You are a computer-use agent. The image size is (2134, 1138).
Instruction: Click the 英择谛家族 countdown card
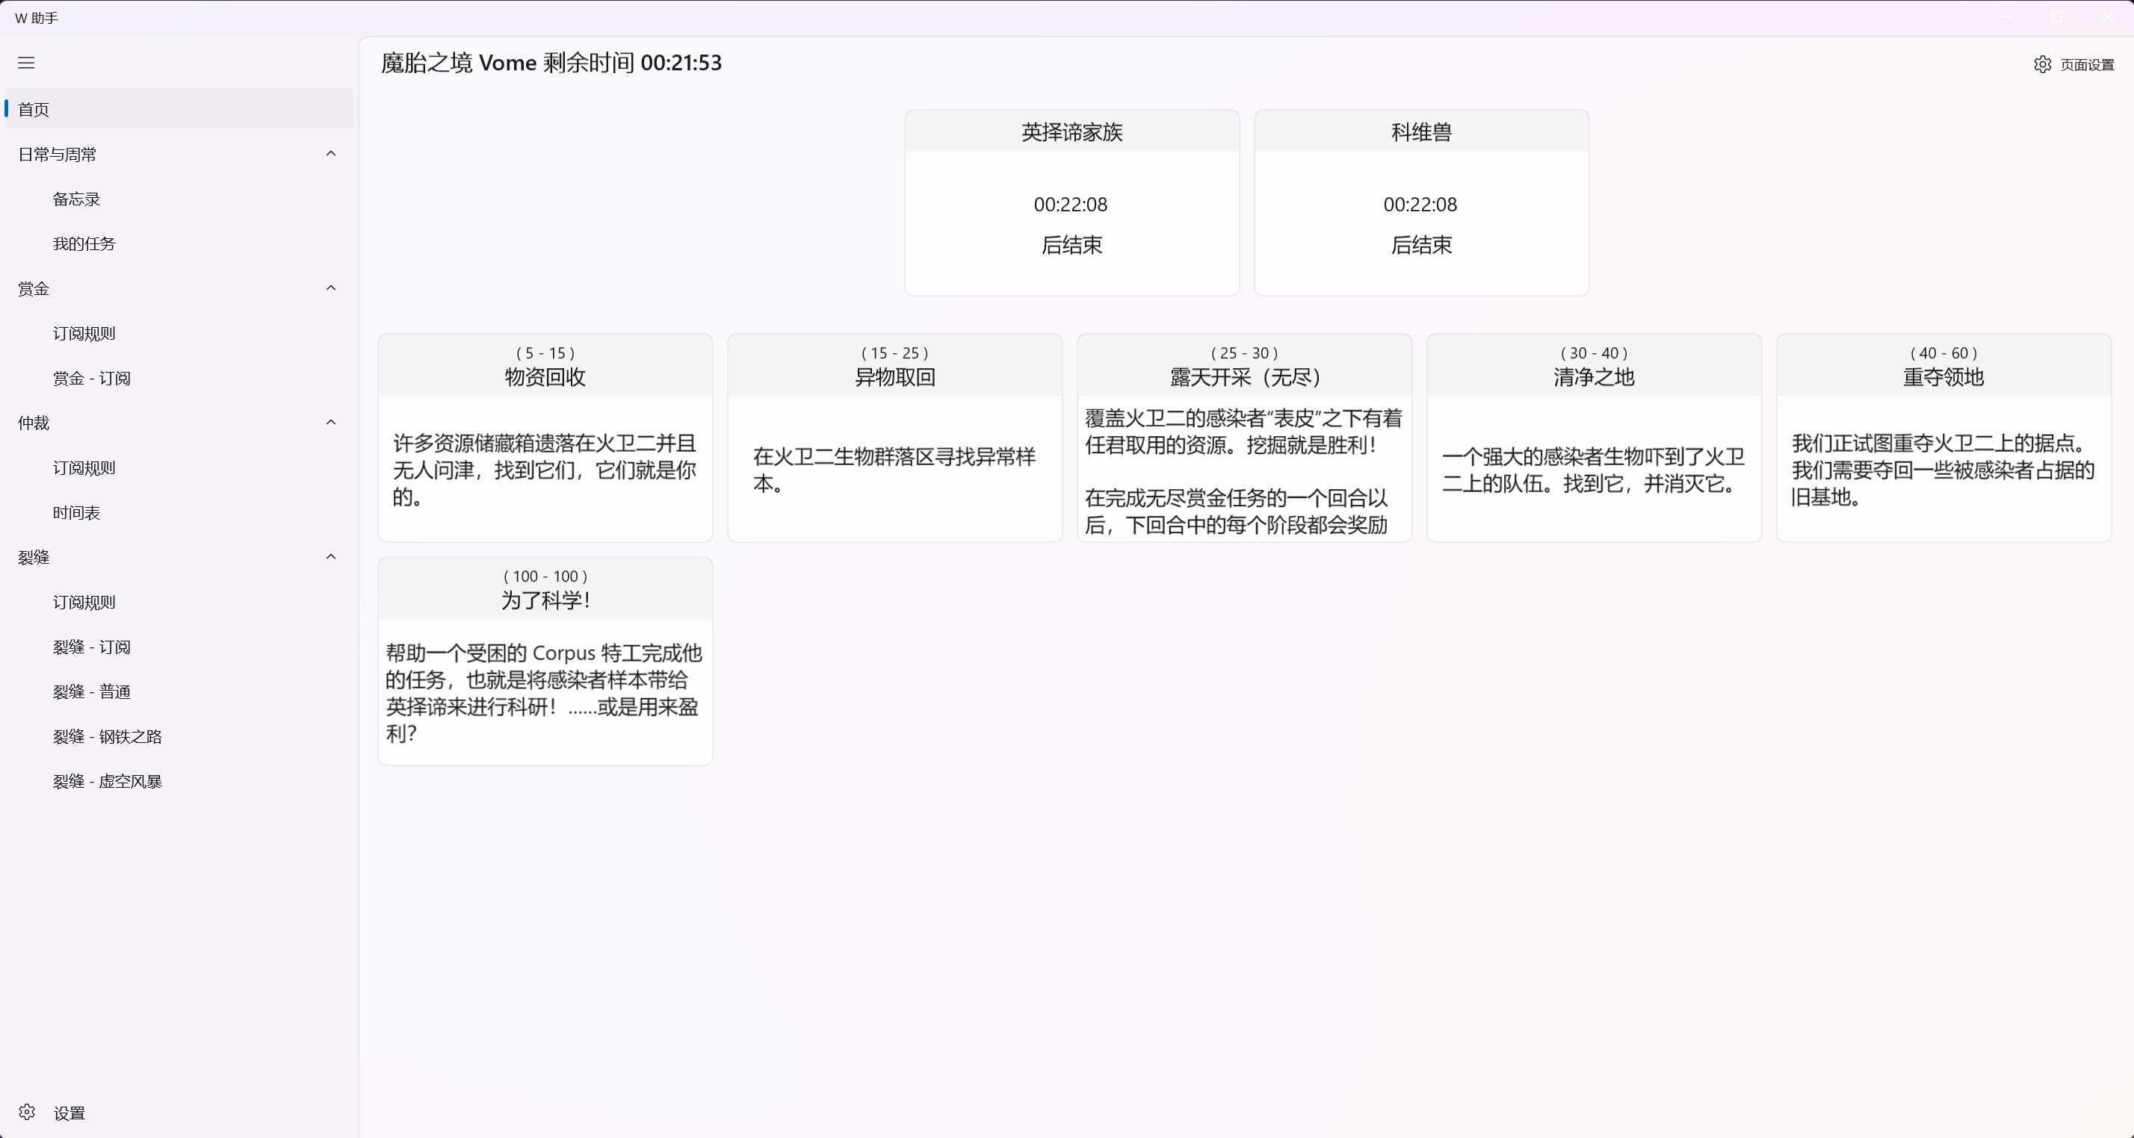[x=1071, y=202]
